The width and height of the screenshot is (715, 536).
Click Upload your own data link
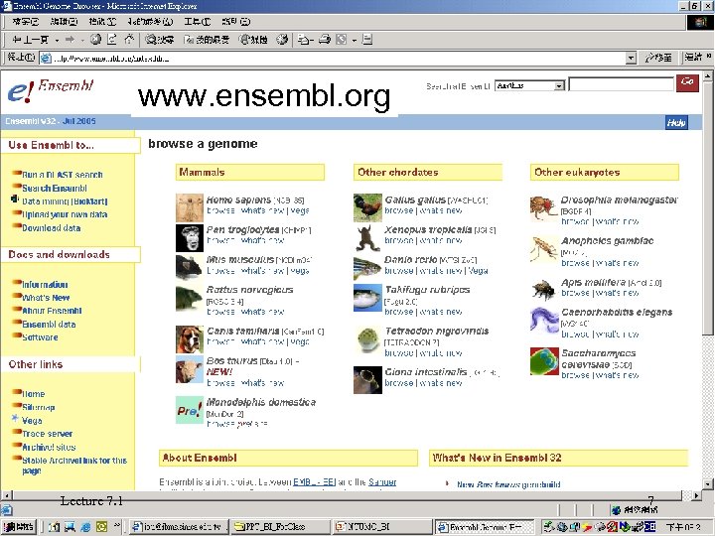click(65, 214)
